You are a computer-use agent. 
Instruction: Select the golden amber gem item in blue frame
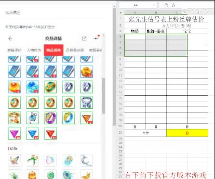[x=86, y=71]
